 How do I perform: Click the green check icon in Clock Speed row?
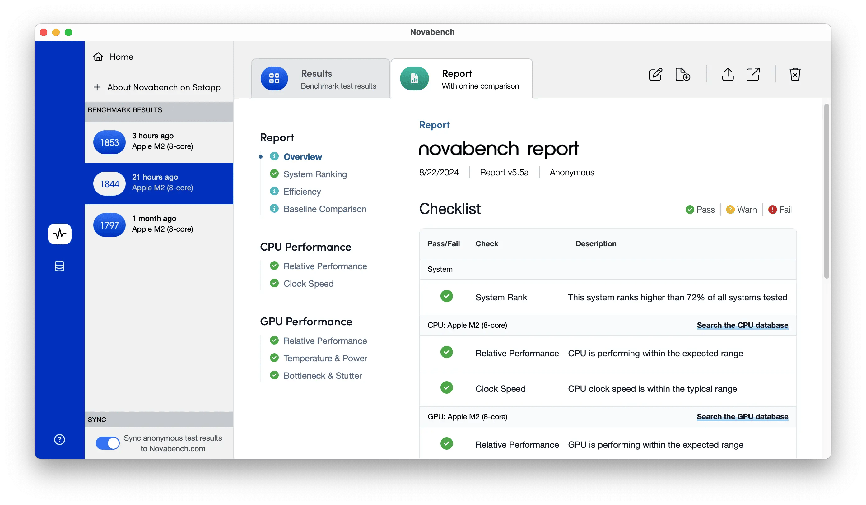point(446,387)
